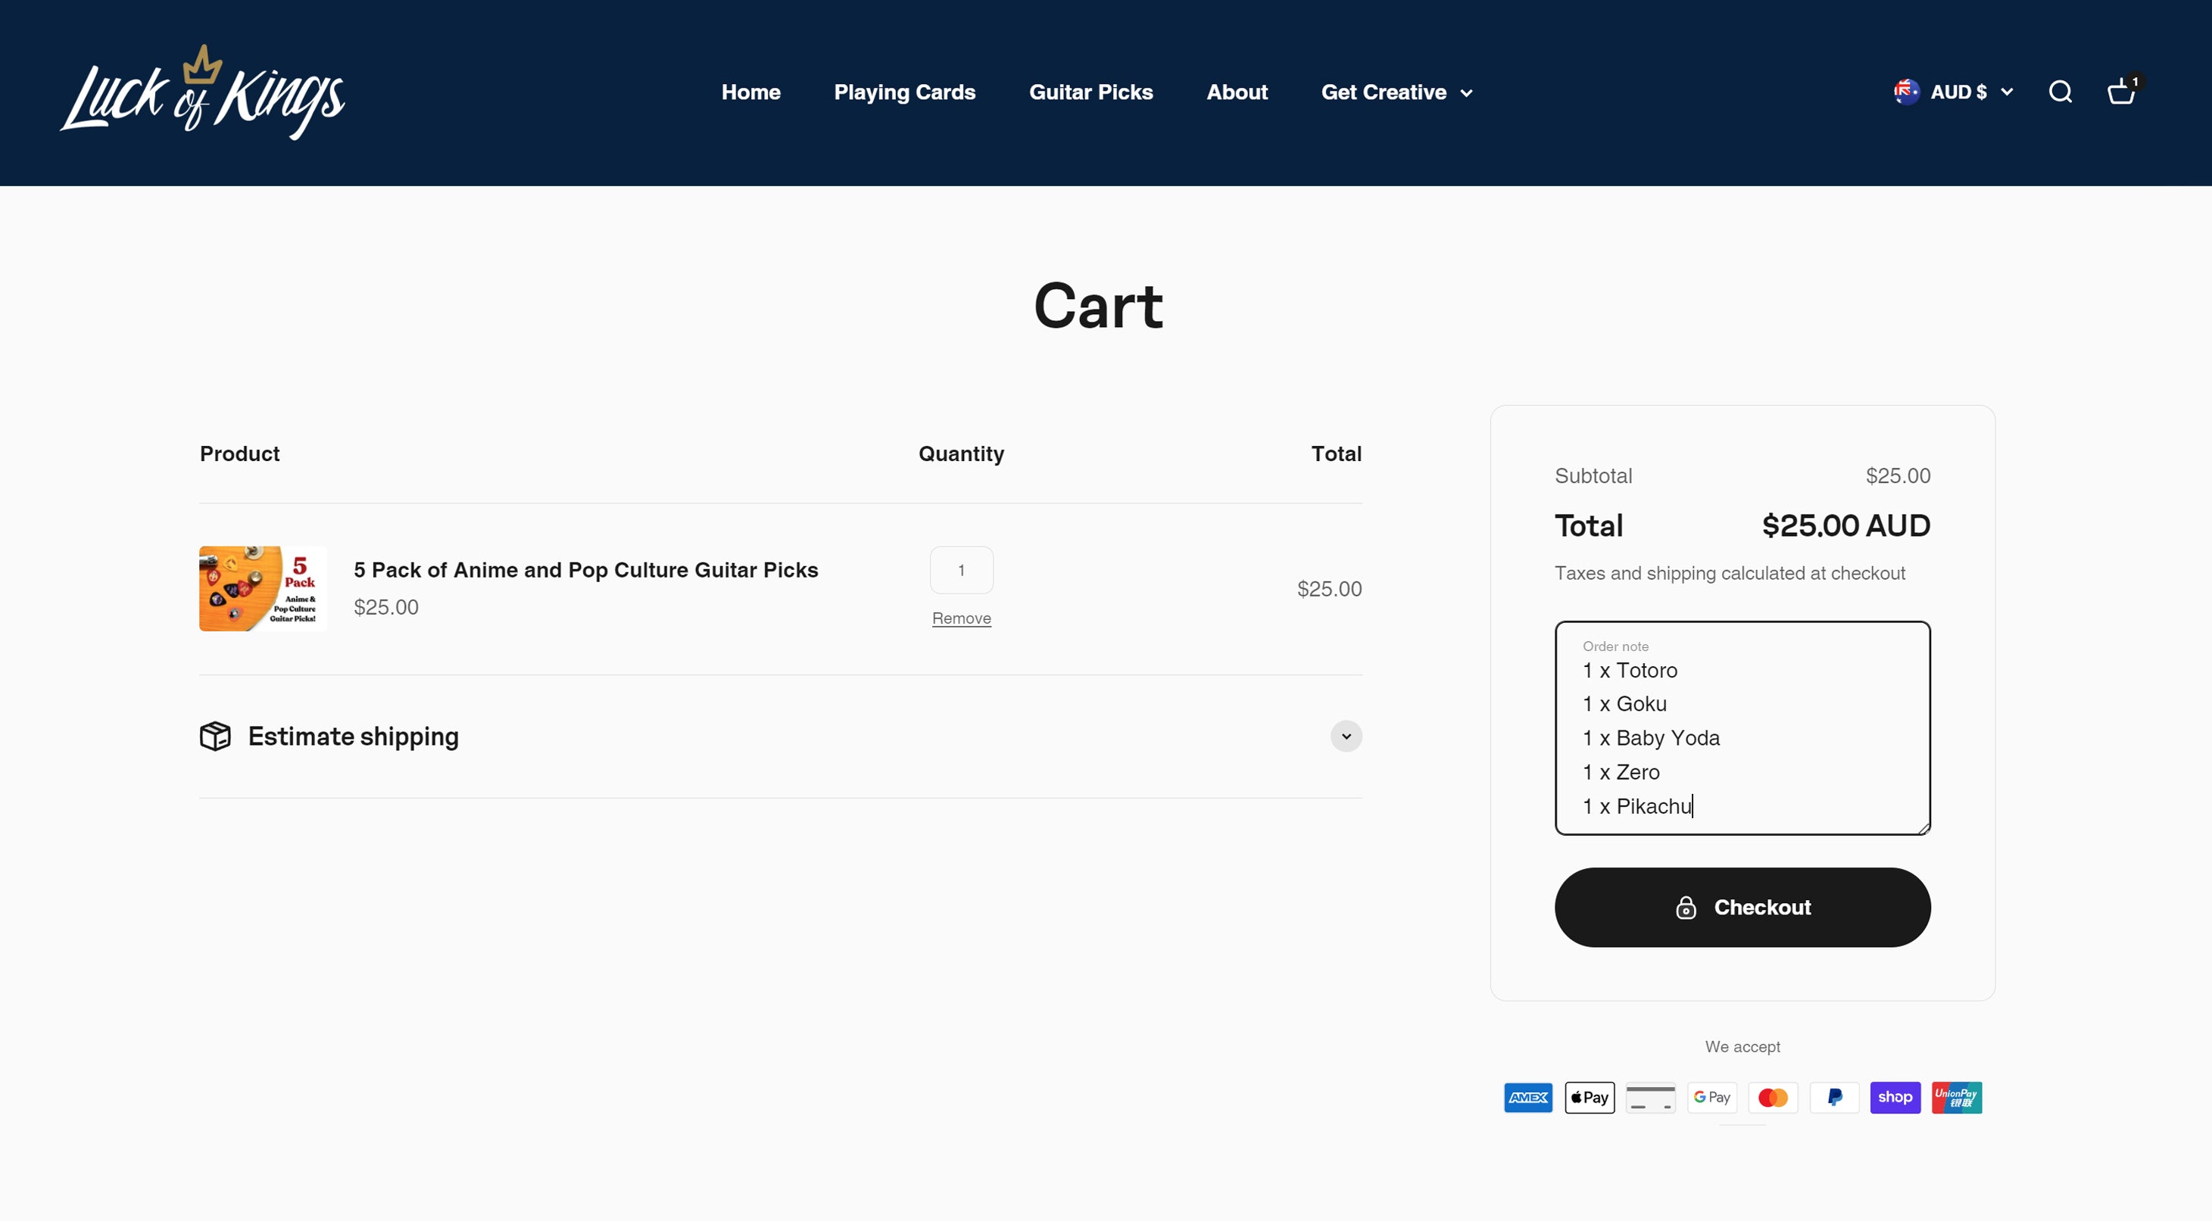The image size is (2212, 1221).
Task: Expand Estimate shipping chevron
Action: pos(1346,736)
